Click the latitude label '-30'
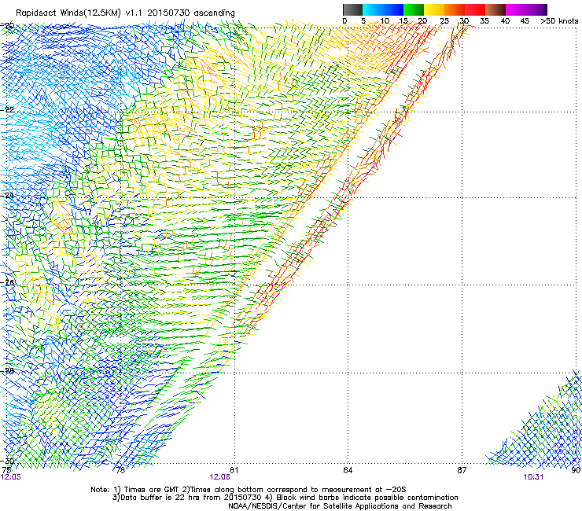Screen dimensions: 582x511 click(7, 461)
